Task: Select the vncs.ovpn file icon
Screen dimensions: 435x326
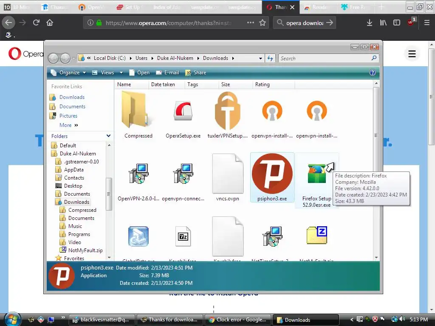Action: [x=228, y=174]
